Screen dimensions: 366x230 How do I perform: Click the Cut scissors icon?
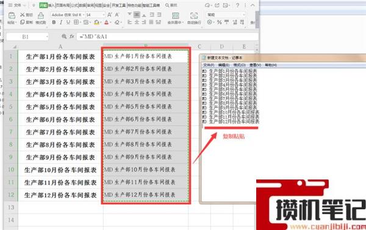click(22, 15)
